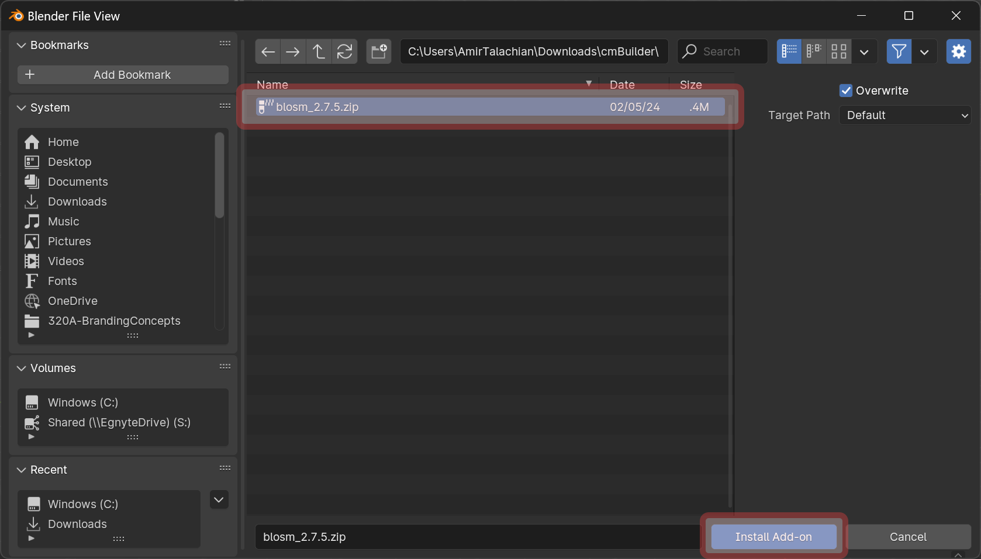The width and height of the screenshot is (981, 559).
Task: Navigate forward in folder history
Action: [x=293, y=51]
